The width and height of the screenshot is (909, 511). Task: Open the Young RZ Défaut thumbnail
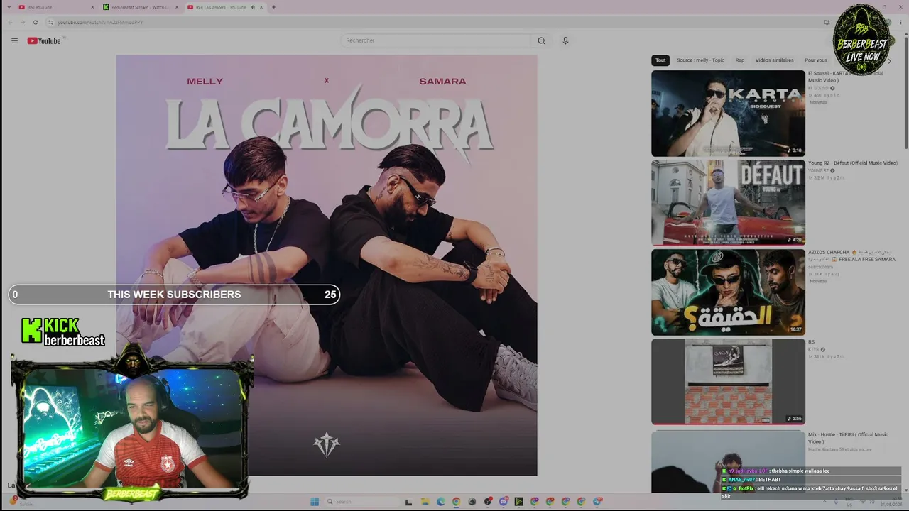[x=728, y=202]
